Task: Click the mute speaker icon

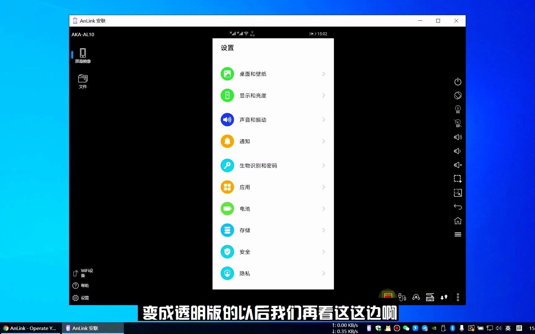Action: 458,165
